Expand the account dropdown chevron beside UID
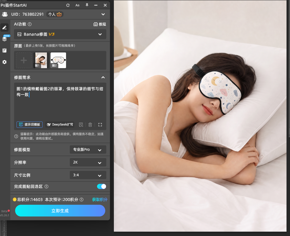290x236 pixels. [103, 14]
